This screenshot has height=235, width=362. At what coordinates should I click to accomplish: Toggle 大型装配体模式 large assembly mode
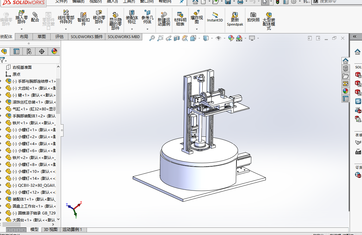coord(269,21)
